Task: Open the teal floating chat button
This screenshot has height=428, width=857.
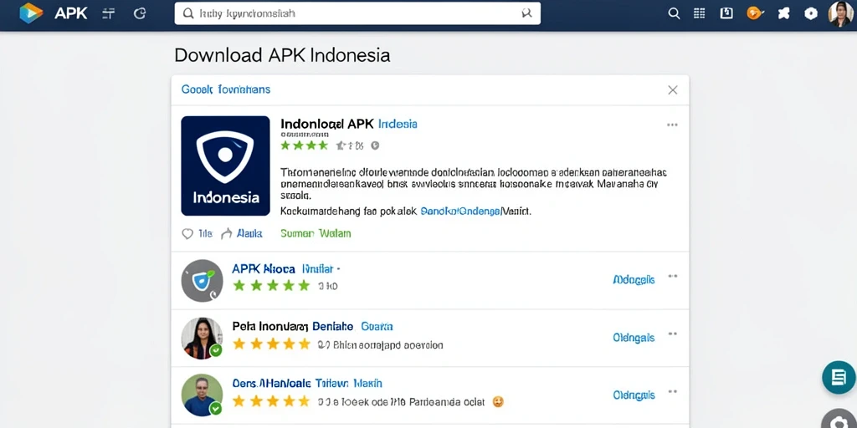Action: point(839,377)
